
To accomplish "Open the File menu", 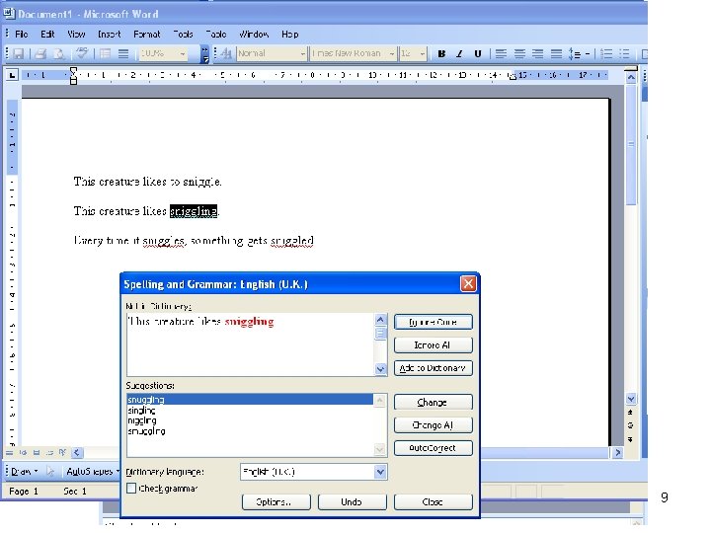I will coord(22,34).
